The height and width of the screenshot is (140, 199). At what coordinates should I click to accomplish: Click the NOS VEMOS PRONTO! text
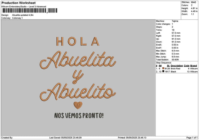79,116
